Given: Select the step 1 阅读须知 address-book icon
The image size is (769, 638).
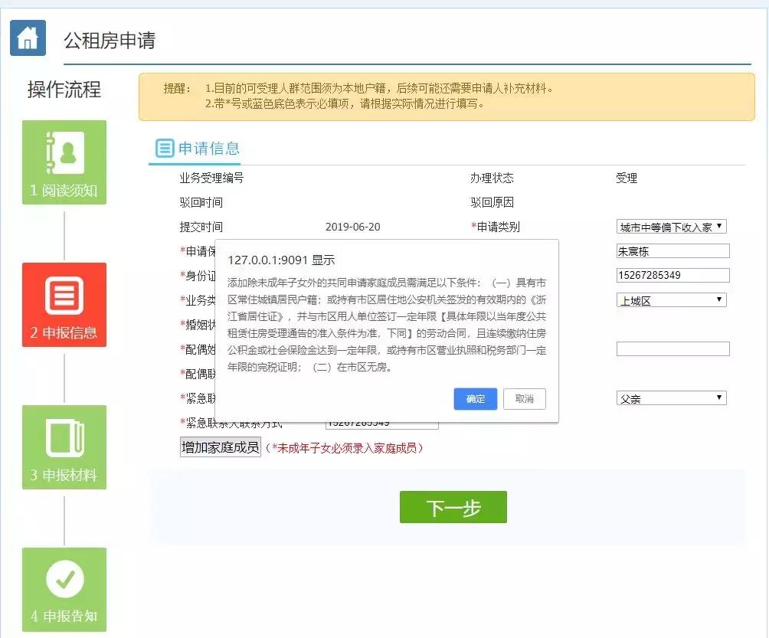Looking at the screenshot, I should [64, 152].
